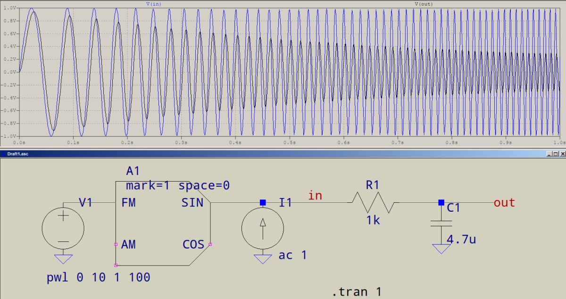Select the V(in) trace label
Screen dimensions: 566x299
pyautogui.click(x=153, y=4)
